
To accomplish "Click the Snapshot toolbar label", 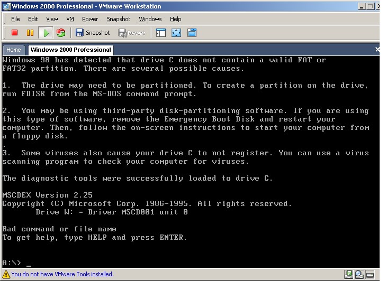I will click(98, 33).
